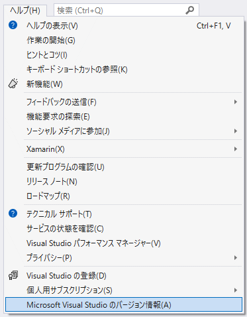The height and width of the screenshot is (317, 247).
Task: Expand フィードバックの送信(F) submenu arrow
Action: (x=236, y=102)
